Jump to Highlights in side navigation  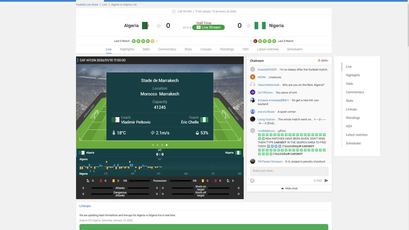353,75
